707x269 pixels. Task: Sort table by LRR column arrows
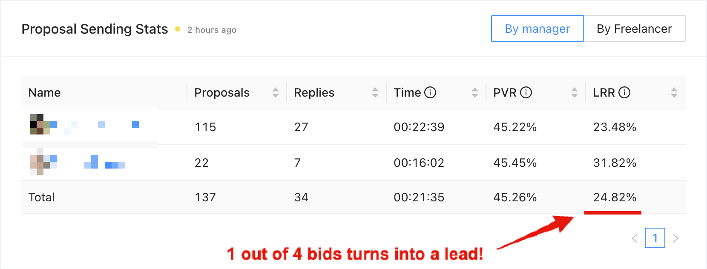click(674, 92)
